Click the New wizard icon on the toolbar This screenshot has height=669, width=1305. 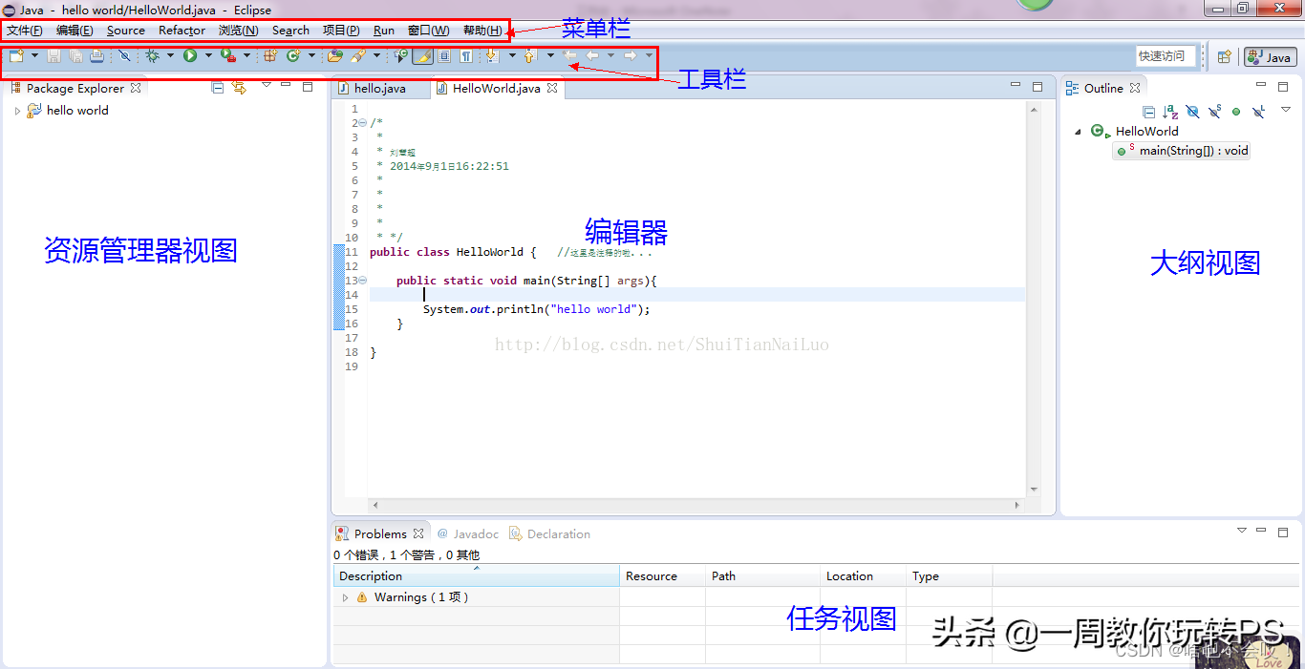coord(14,55)
